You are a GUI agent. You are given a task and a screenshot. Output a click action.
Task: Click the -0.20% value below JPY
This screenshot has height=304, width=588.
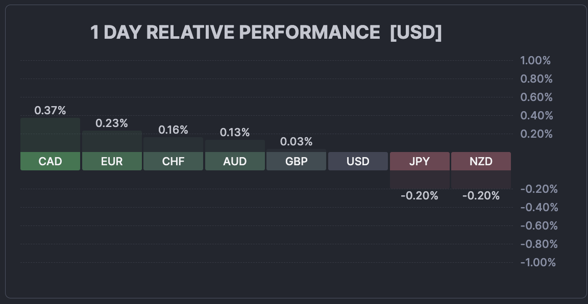click(x=420, y=195)
